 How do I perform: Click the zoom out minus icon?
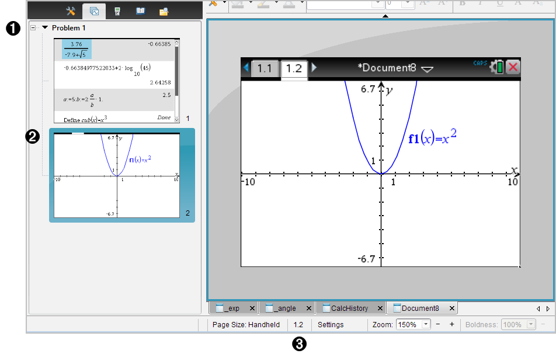(439, 324)
